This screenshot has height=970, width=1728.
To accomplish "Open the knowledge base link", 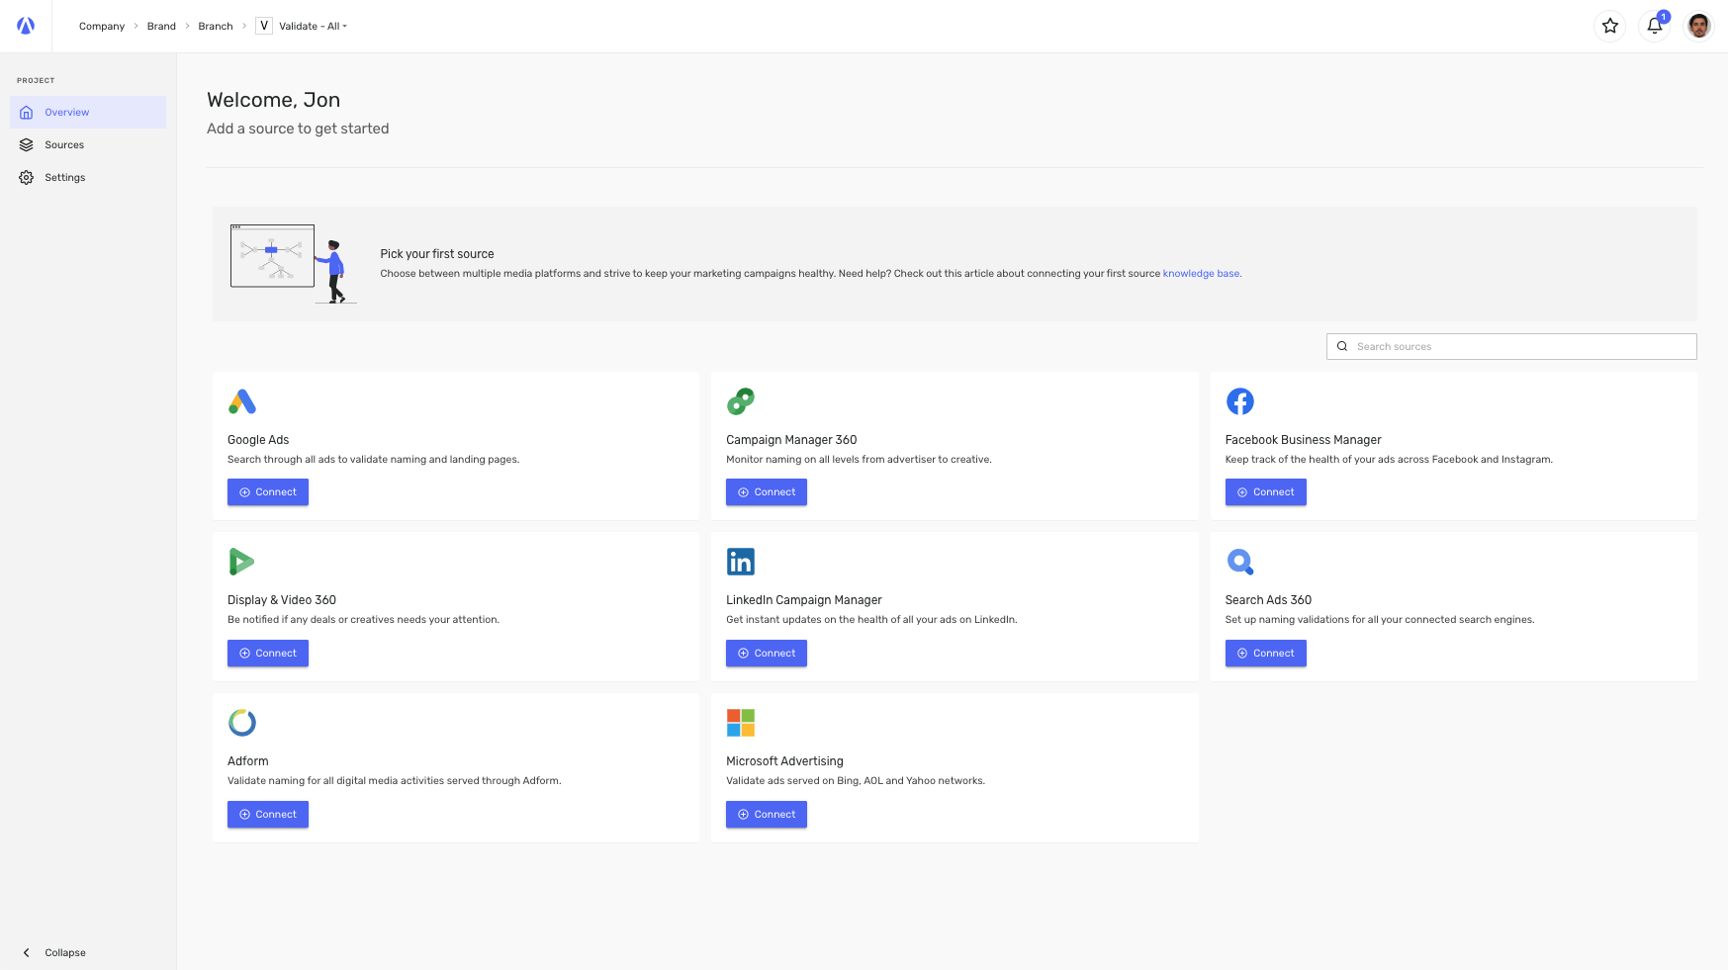I will (x=1201, y=273).
